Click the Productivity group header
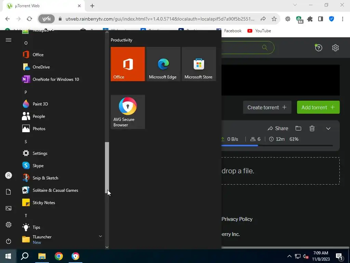 click(121, 40)
